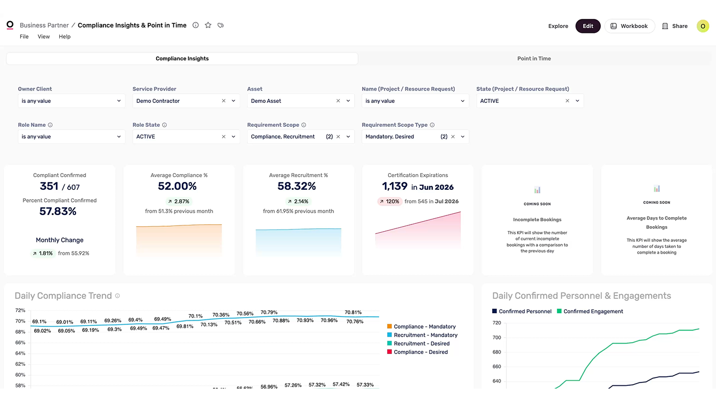Click the Role Name info icon
Image resolution: width=716 pixels, height=402 pixels.
pos(50,125)
